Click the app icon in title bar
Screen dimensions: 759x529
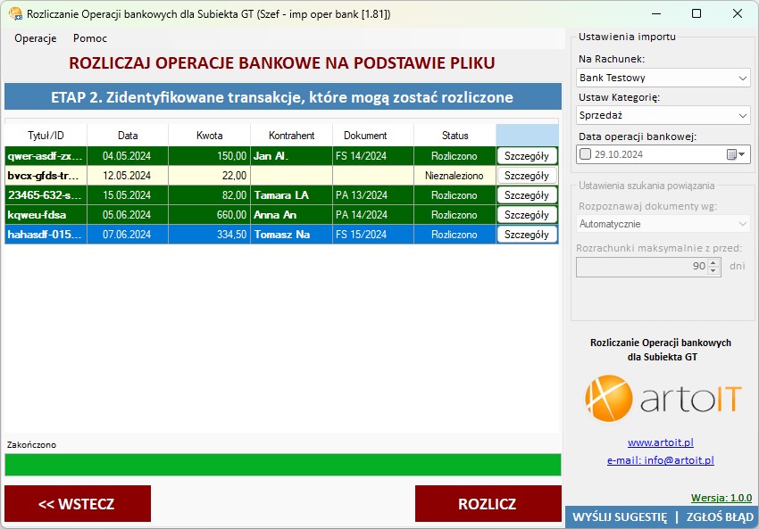[x=14, y=14]
